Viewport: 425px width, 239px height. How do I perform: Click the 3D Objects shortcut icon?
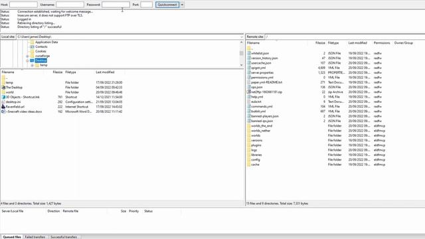click(3, 97)
